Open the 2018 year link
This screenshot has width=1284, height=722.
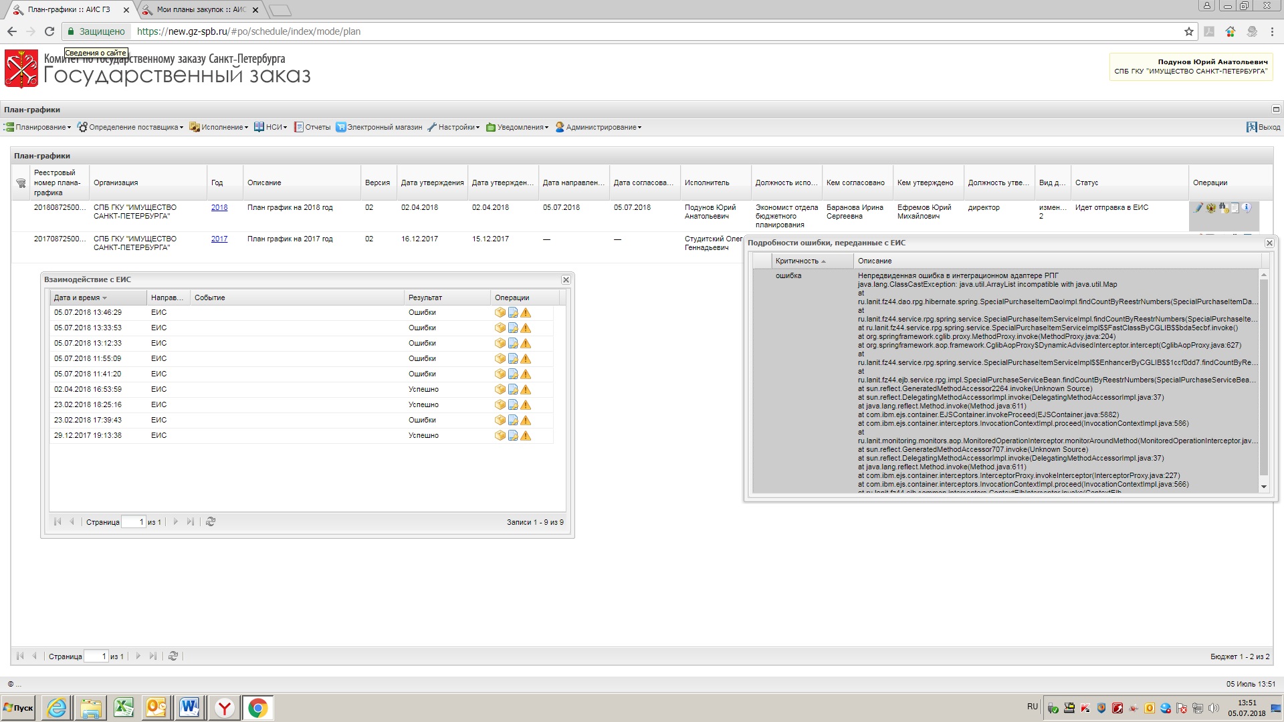(219, 208)
